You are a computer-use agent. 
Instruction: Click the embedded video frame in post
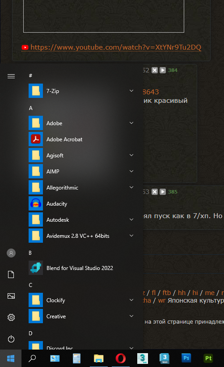(x=104, y=16)
